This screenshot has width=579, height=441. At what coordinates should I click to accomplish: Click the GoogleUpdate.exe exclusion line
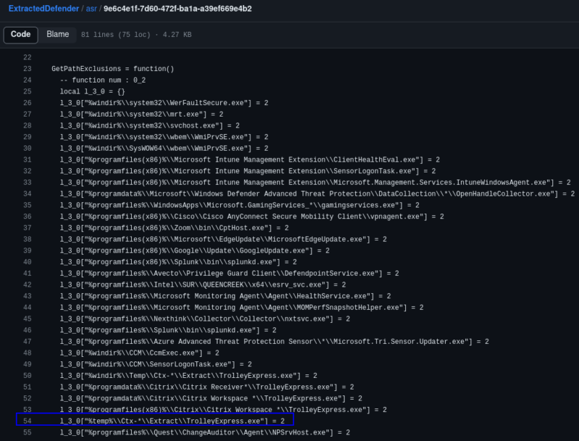[x=166, y=251]
